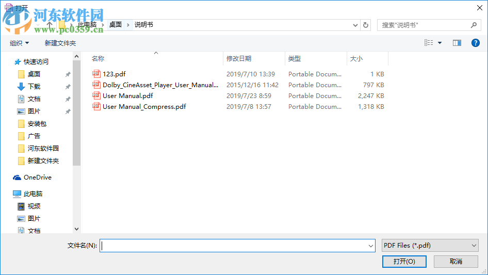Click 新建文件夹 toolbar button
Image resolution: width=488 pixels, height=275 pixels.
[60, 43]
